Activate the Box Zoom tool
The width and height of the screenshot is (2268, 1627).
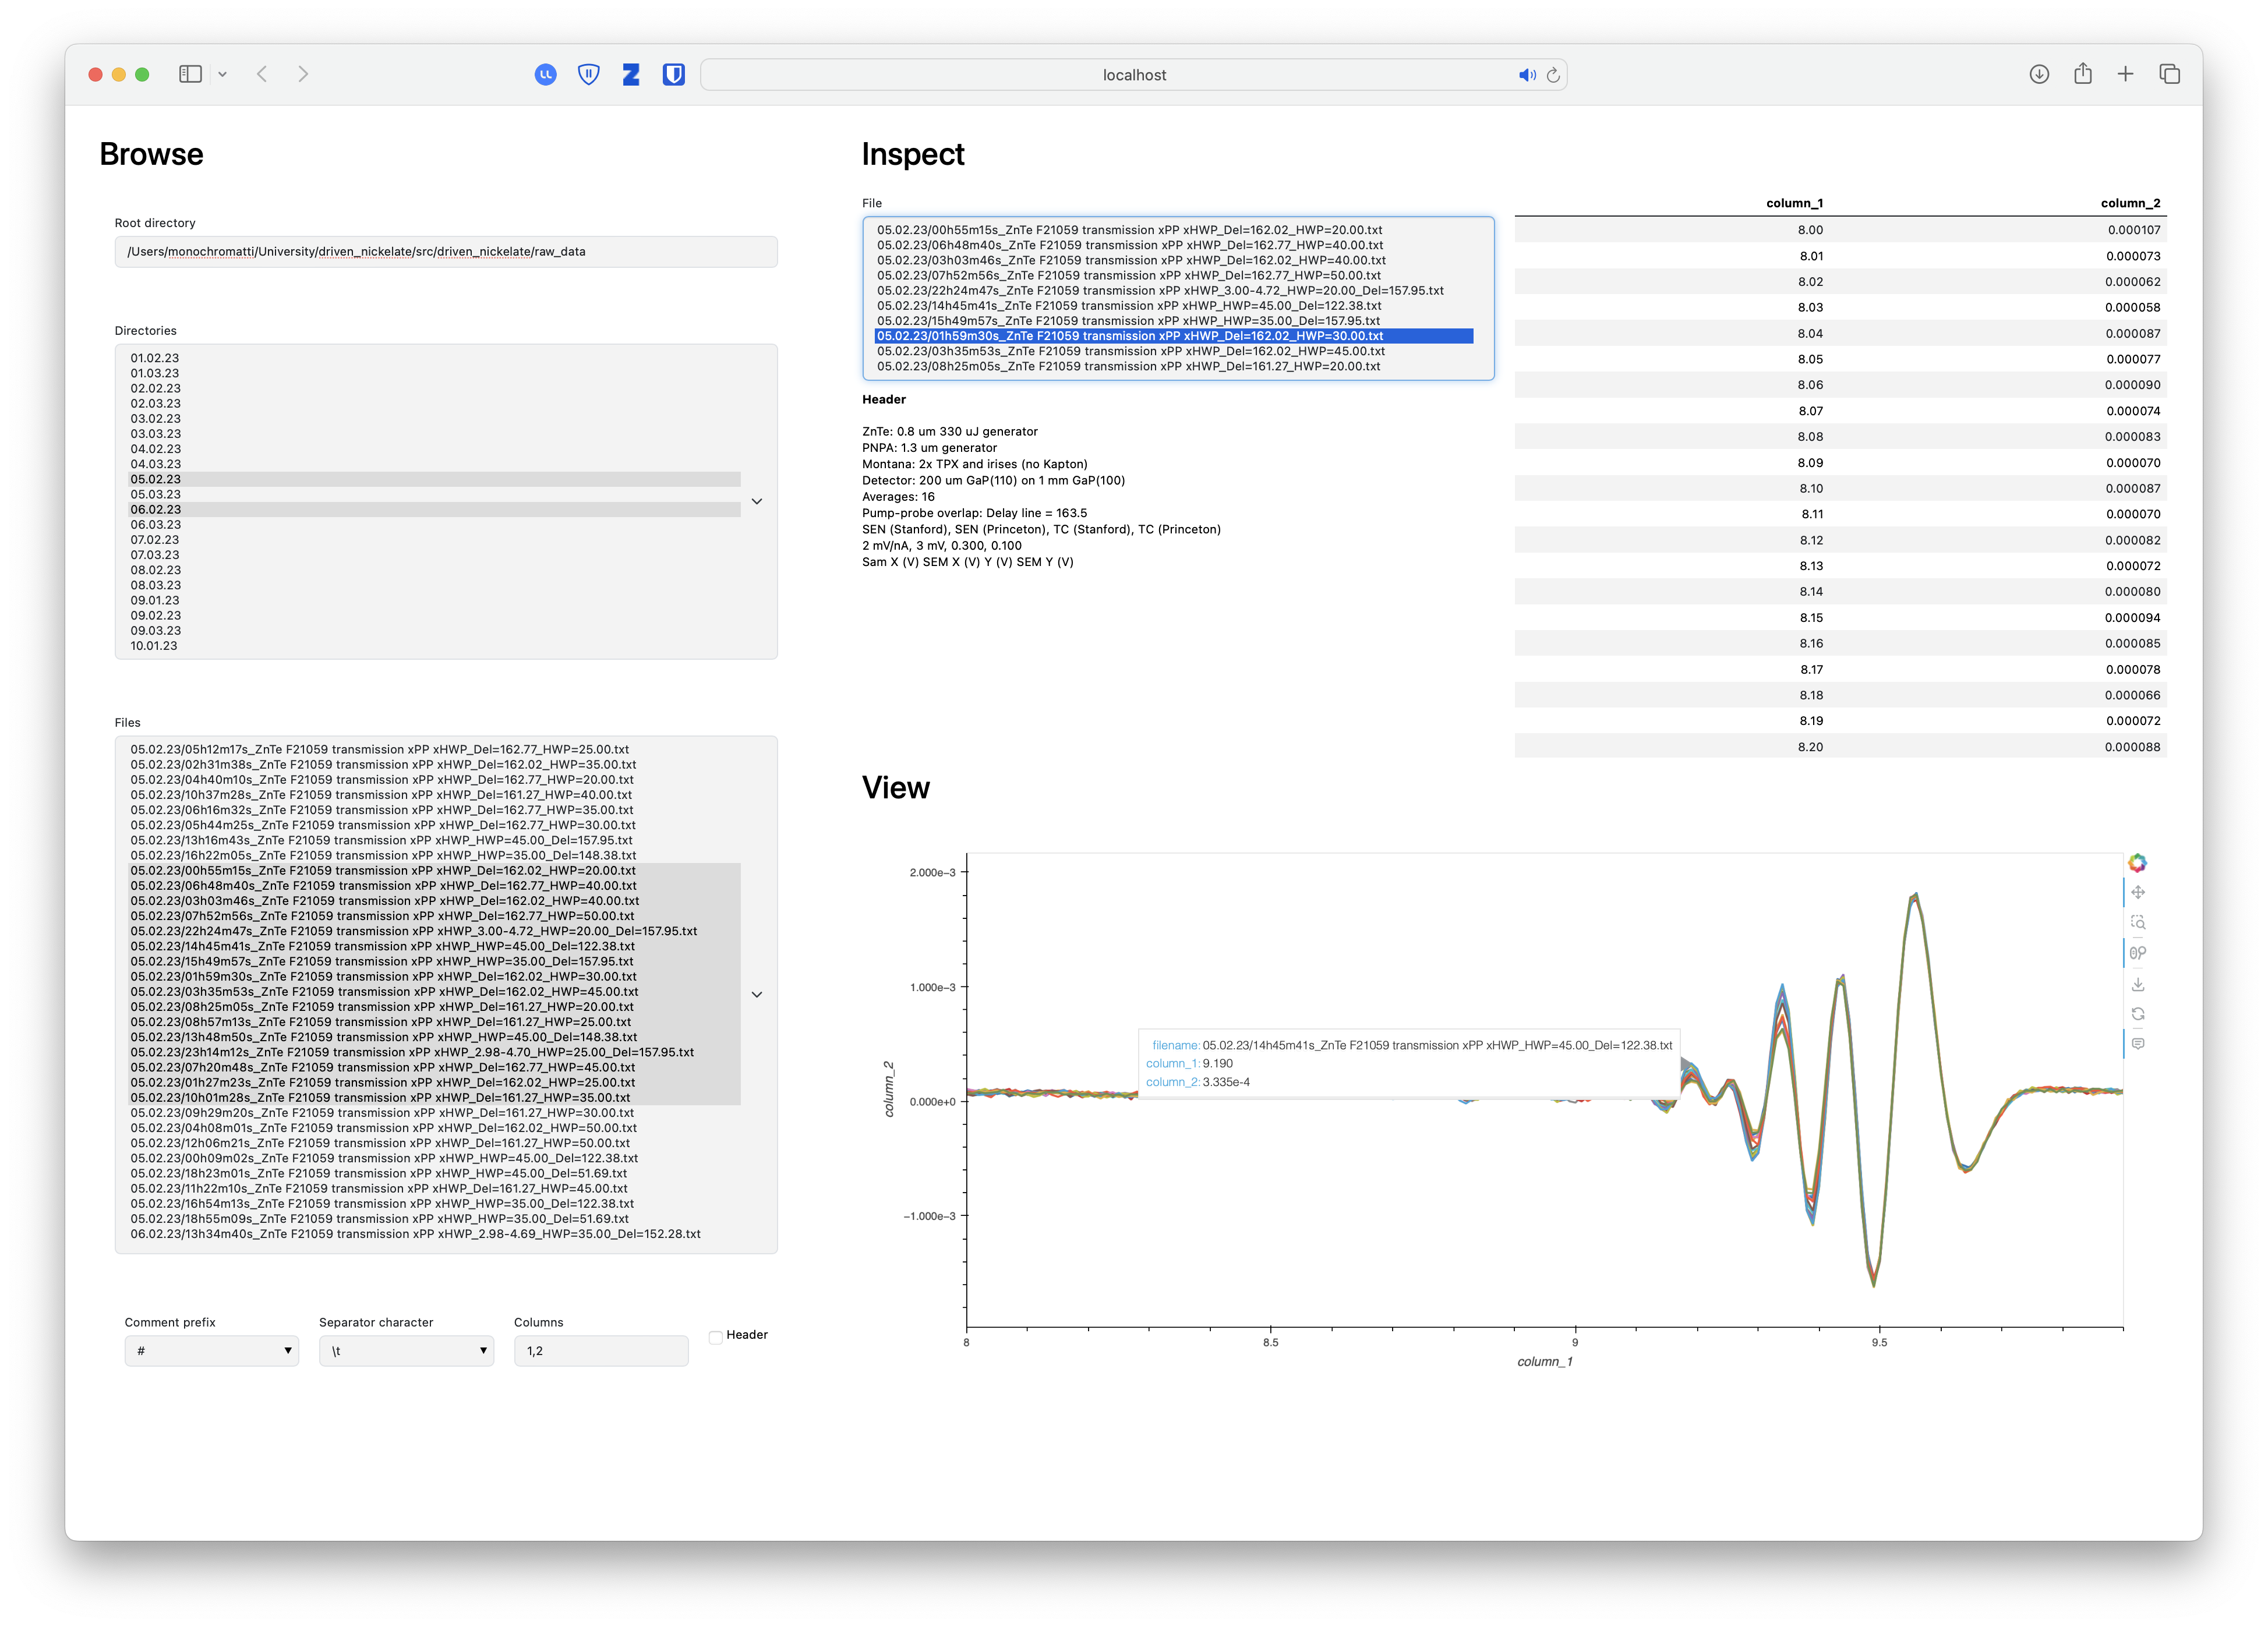click(x=2137, y=922)
